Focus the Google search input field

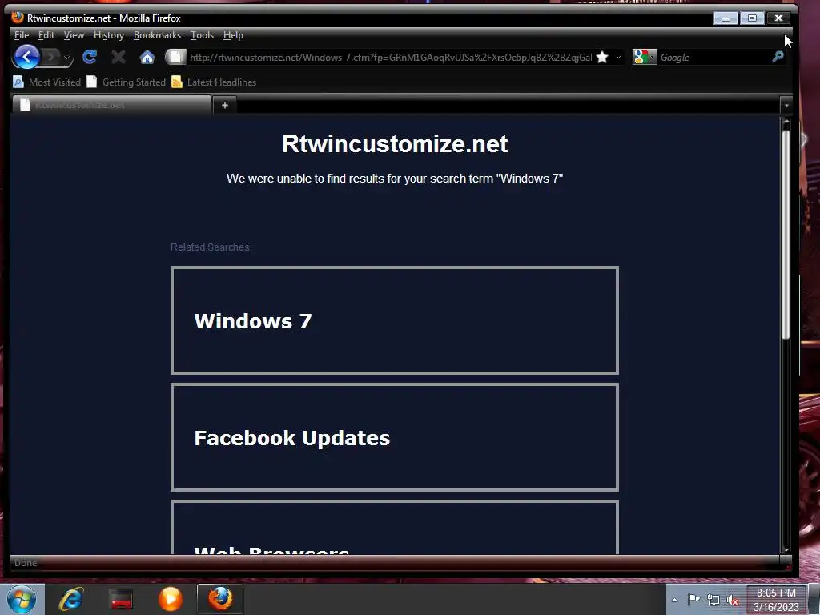[713, 58]
